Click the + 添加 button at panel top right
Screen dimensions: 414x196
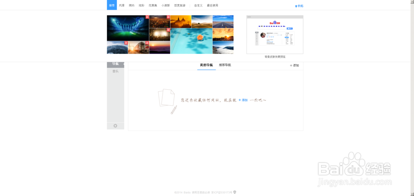[294, 65]
